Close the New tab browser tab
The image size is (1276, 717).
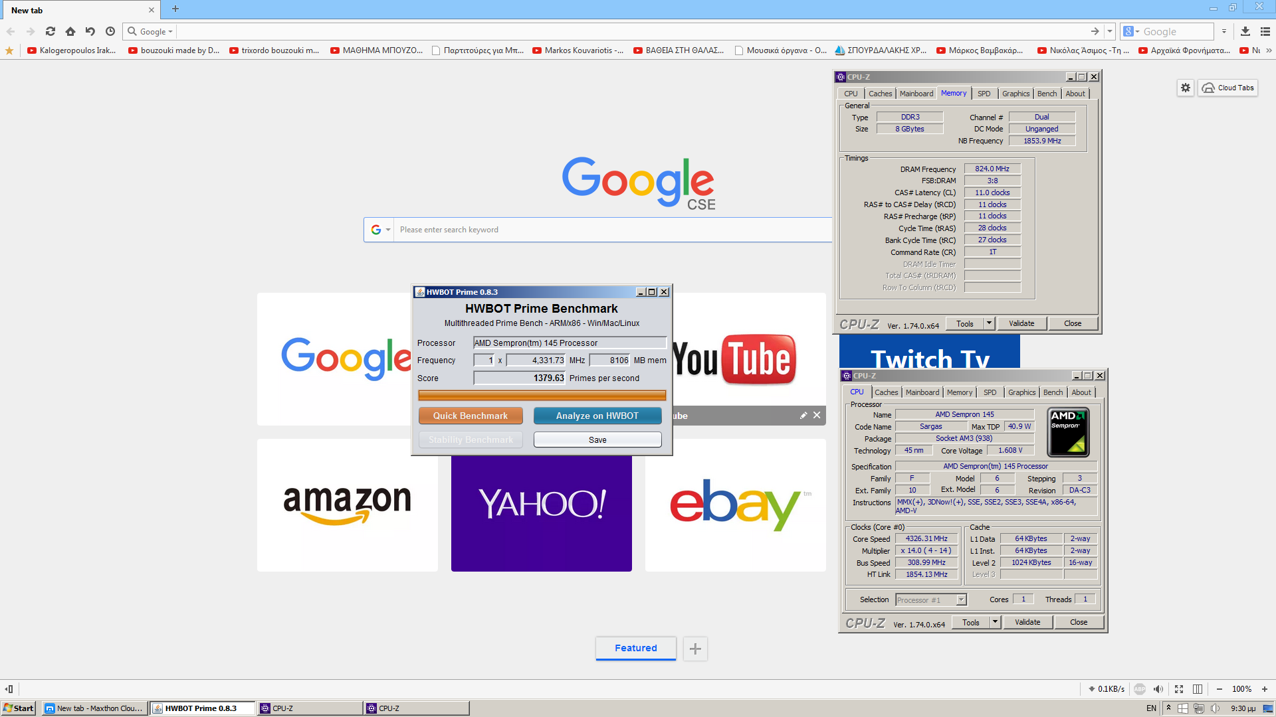point(152,10)
